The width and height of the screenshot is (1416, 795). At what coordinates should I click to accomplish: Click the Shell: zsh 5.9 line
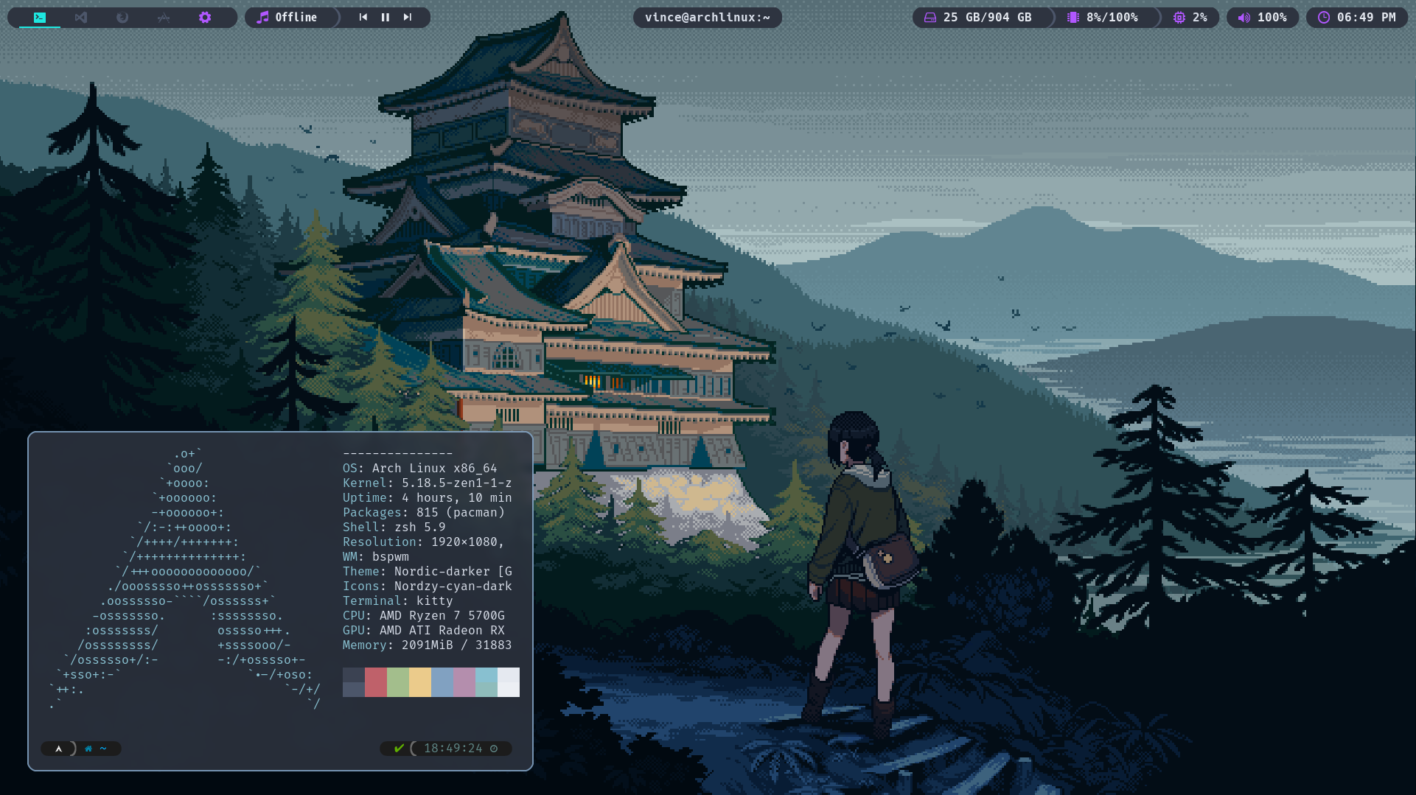394,528
